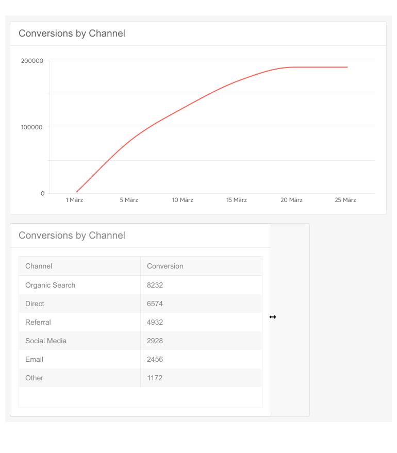Click the table widget's Conversions by Channel title
Screen dimensions: 397x453
72,236
